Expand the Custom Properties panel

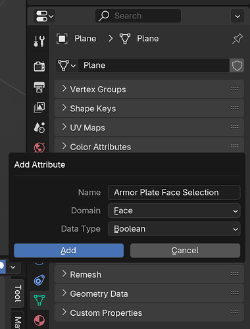click(149, 313)
